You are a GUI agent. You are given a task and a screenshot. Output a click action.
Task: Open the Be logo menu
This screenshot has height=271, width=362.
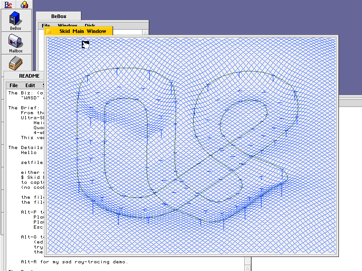(8, 5)
